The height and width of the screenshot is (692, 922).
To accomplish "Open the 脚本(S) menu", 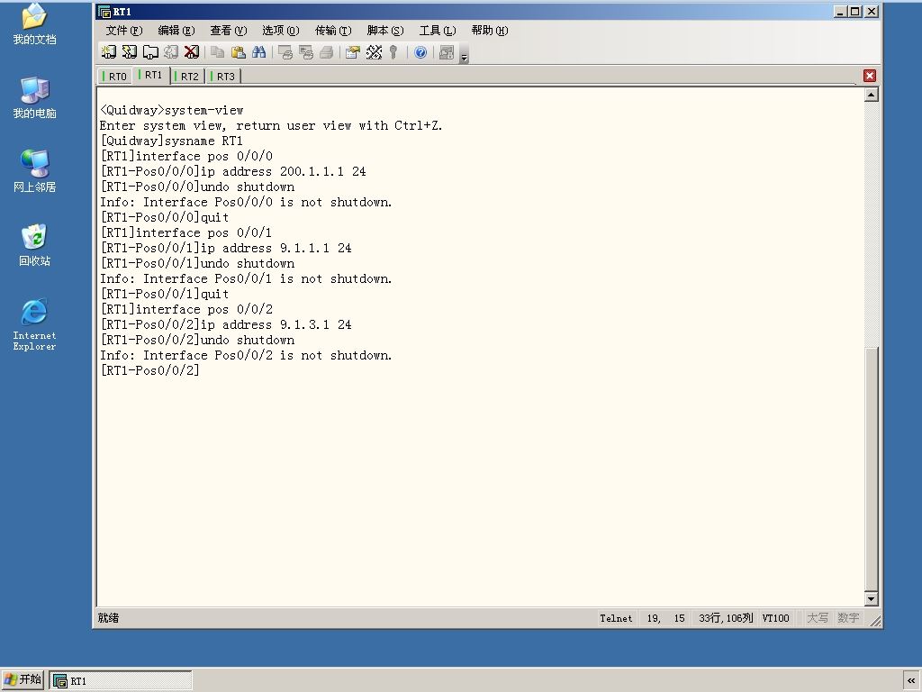I will pyautogui.click(x=385, y=31).
